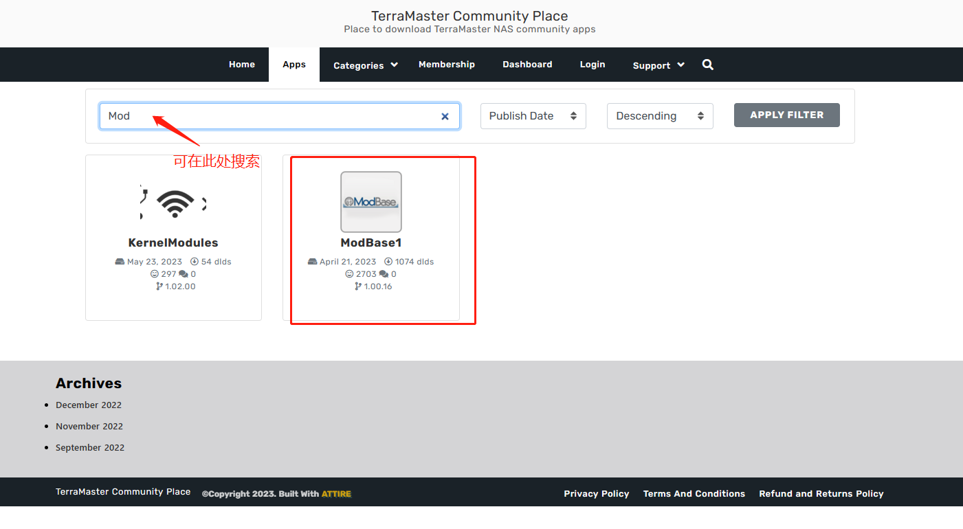The width and height of the screenshot is (963, 529).
Task: Open the Dashboard menu item
Action: click(x=527, y=65)
